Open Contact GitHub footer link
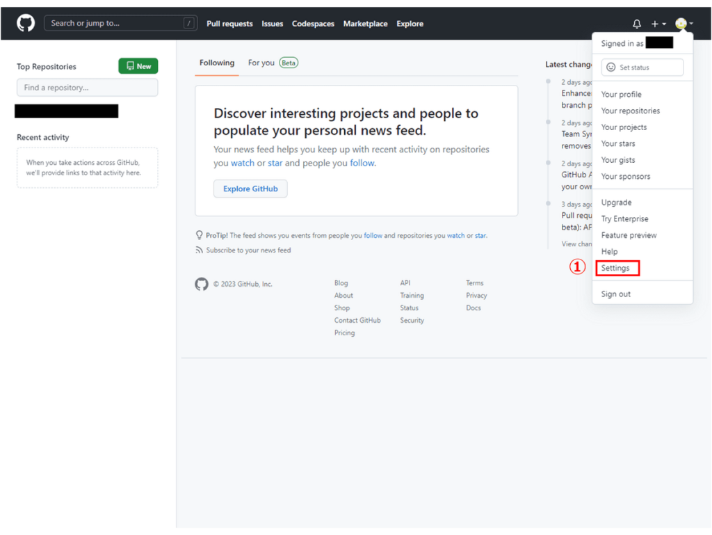Viewport: 712px width, 535px height. click(x=357, y=320)
